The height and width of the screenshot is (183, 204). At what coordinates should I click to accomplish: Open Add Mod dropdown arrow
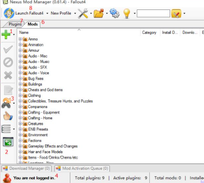[14, 35]
